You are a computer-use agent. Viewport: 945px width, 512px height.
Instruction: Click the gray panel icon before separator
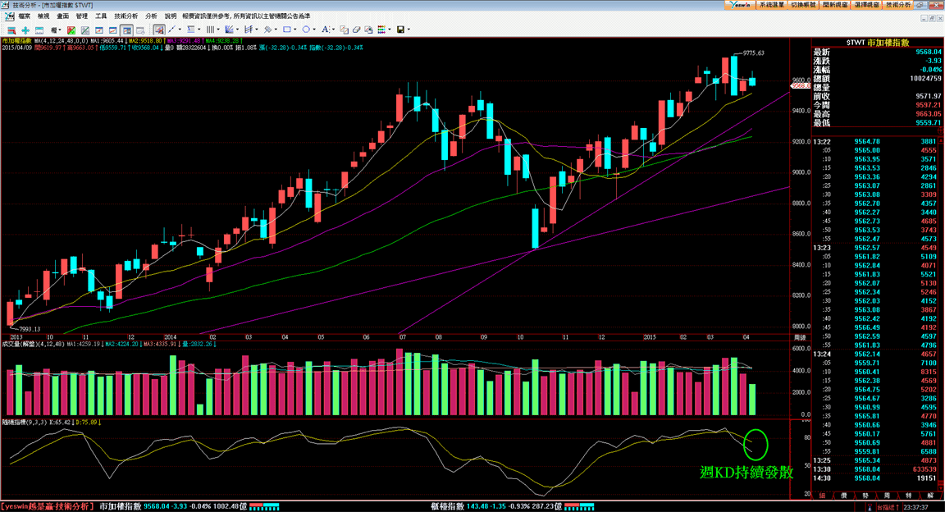click(140, 30)
